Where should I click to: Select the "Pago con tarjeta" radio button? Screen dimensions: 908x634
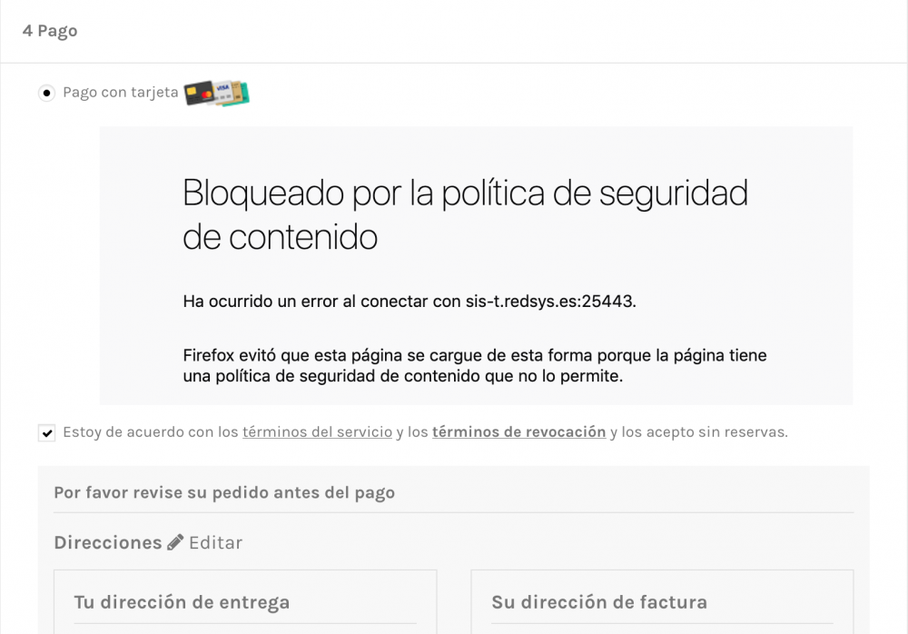46,93
